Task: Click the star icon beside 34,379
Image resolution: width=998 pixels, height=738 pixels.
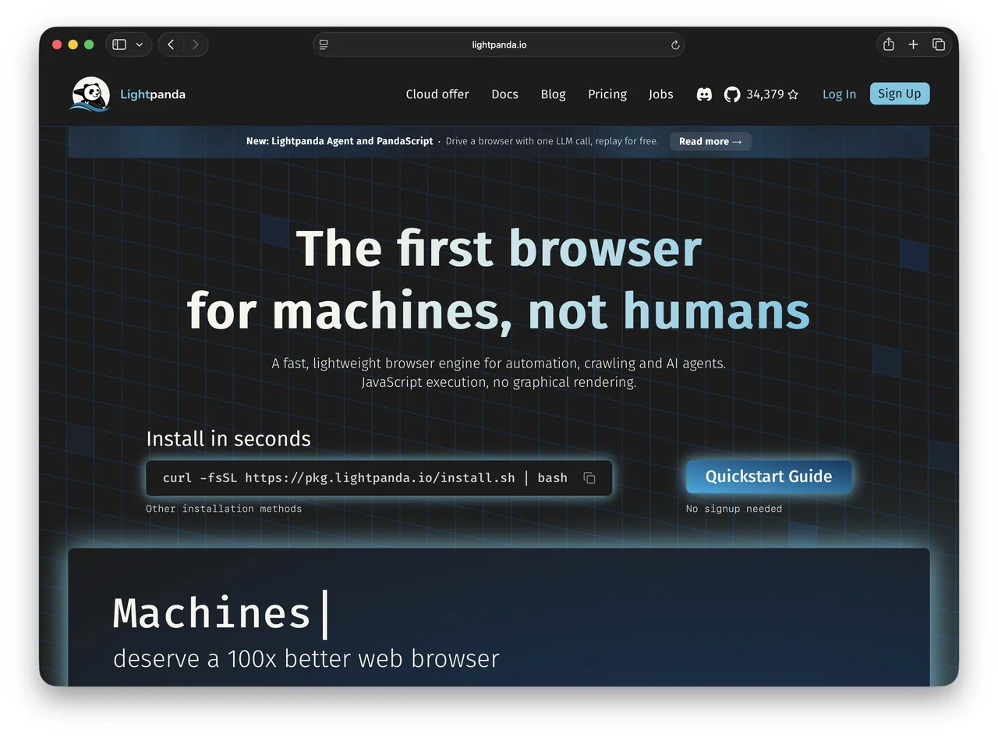Action: 793,94
